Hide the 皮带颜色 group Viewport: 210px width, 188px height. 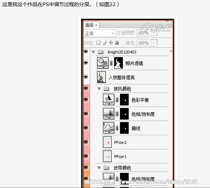point(86,168)
